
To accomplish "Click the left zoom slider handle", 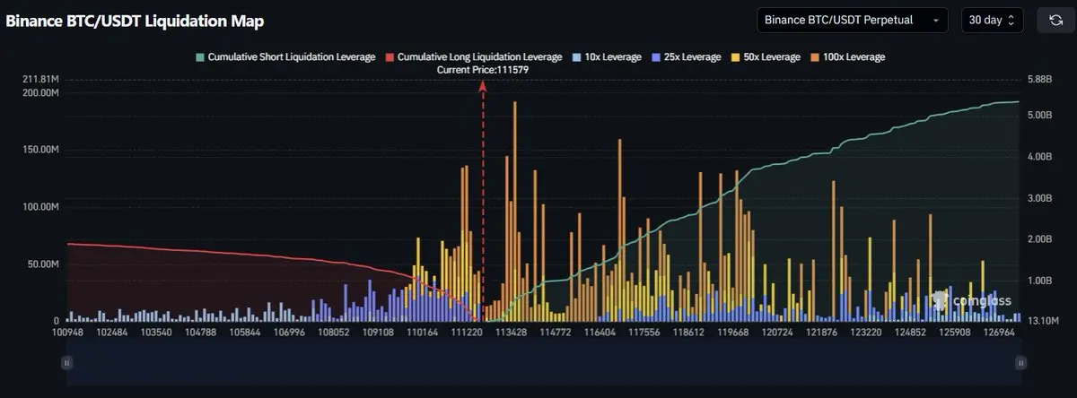I will pyautogui.click(x=67, y=362).
